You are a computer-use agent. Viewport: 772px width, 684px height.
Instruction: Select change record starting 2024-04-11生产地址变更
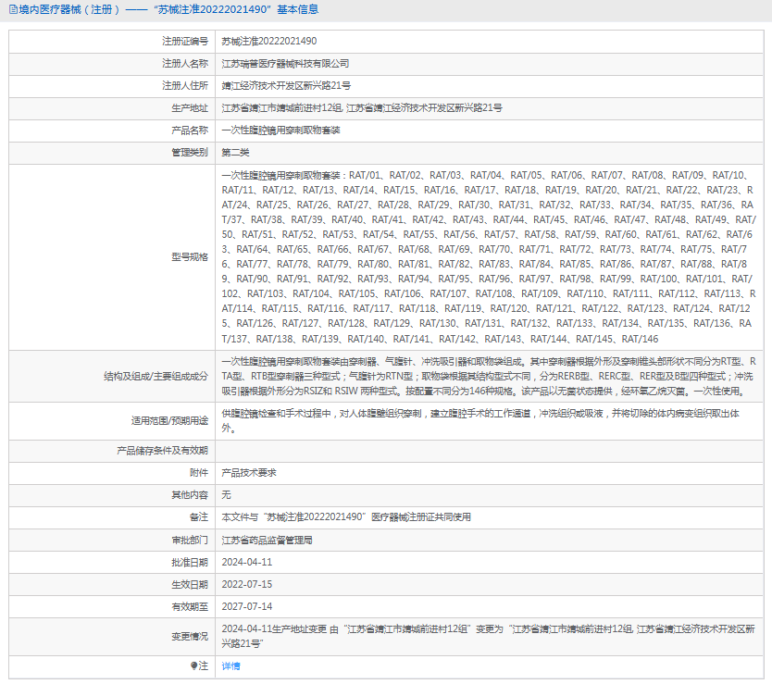point(489,636)
